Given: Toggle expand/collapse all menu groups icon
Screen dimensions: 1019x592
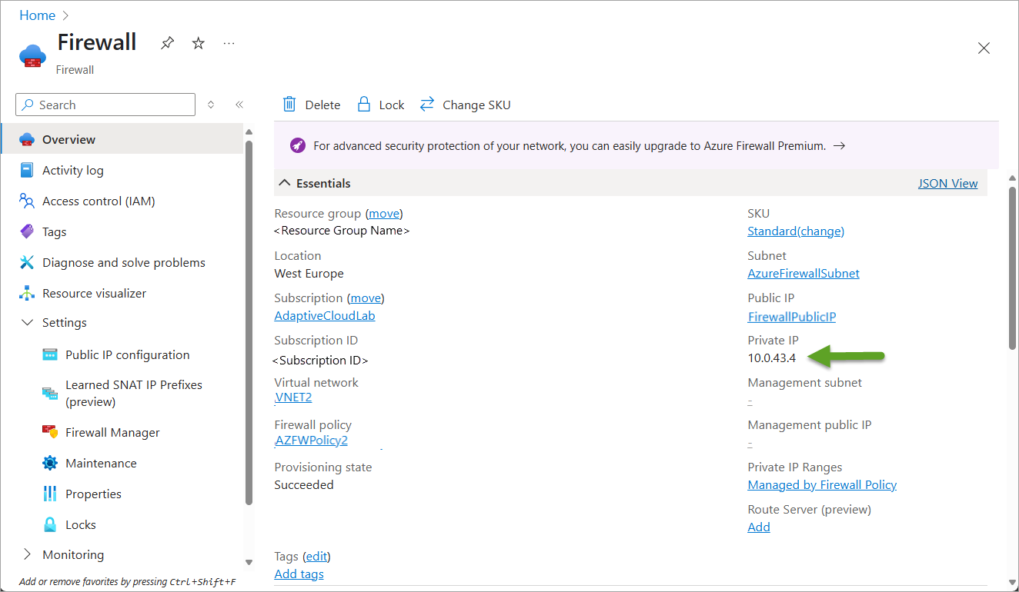Looking at the screenshot, I should click(x=211, y=105).
